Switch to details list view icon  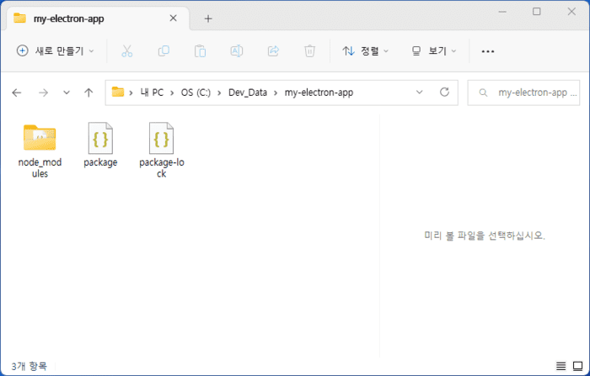[x=560, y=365]
